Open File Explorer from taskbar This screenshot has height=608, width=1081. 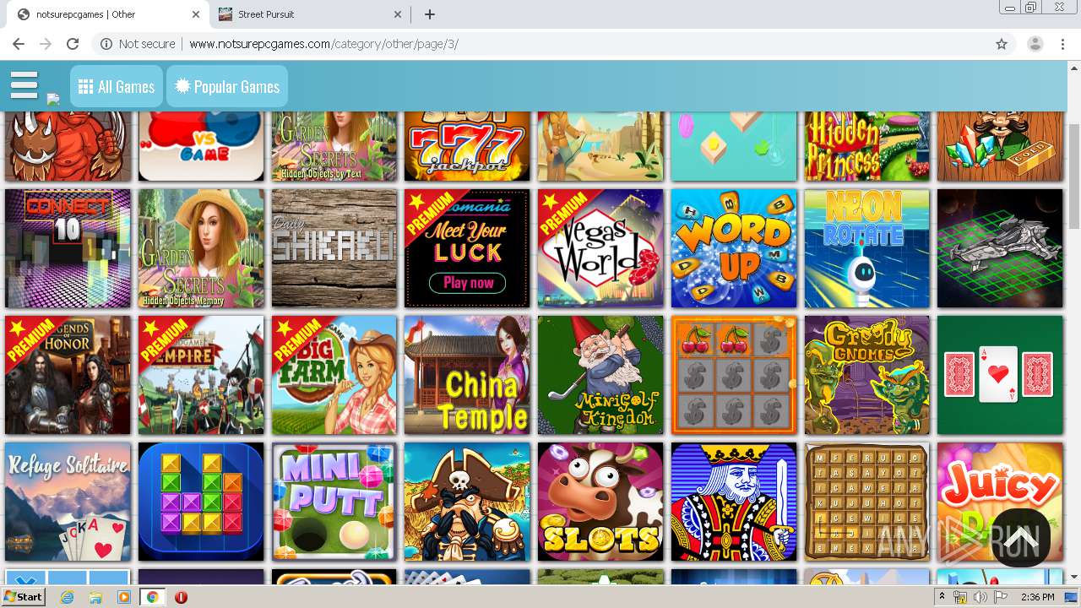[x=95, y=596]
